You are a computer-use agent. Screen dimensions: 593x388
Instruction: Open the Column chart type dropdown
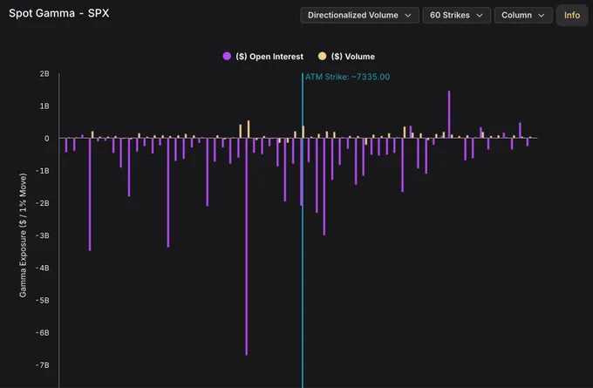[x=523, y=15]
